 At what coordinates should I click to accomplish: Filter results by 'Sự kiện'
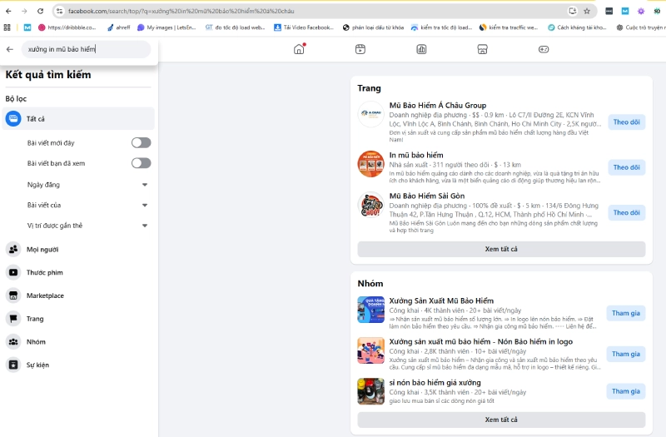coord(78,365)
